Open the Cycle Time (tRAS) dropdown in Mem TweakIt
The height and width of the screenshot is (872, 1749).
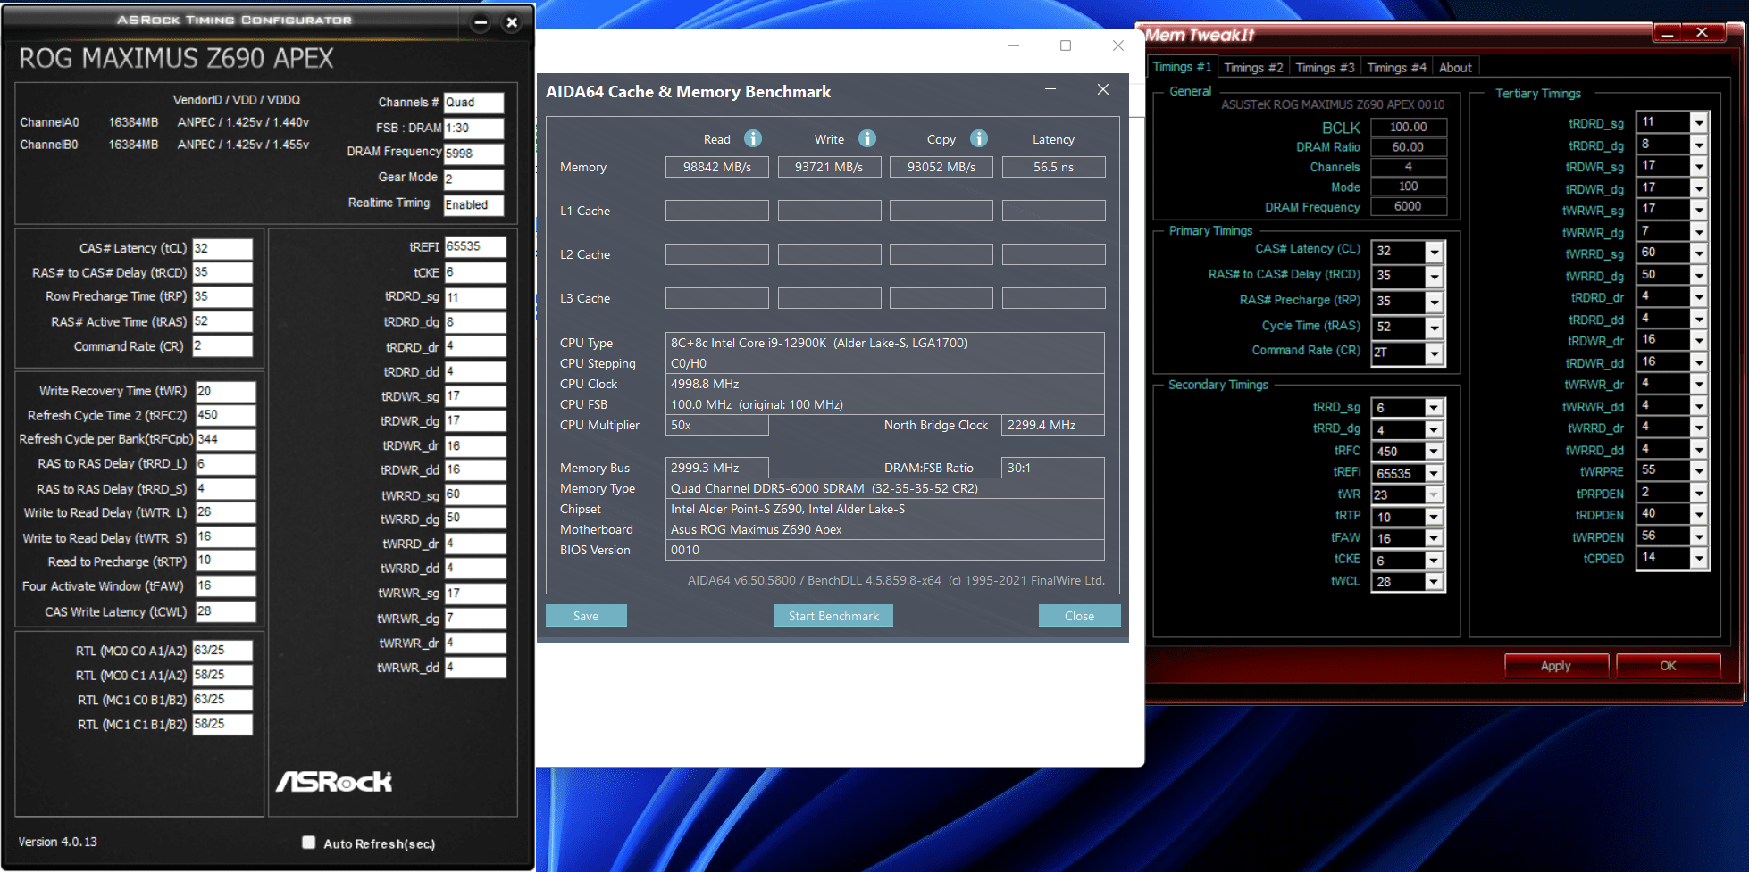point(1434,328)
